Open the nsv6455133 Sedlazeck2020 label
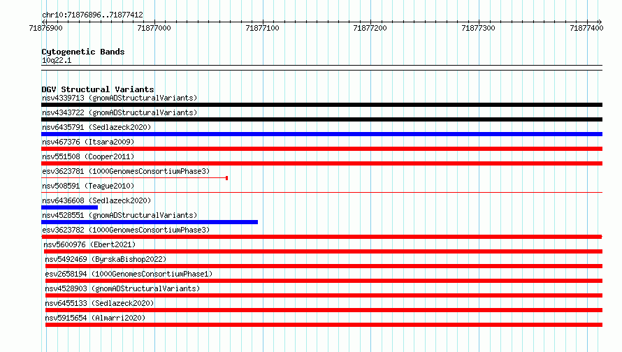Image resolution: width=622 pixels, height=352 pixels. click(99, 303)
